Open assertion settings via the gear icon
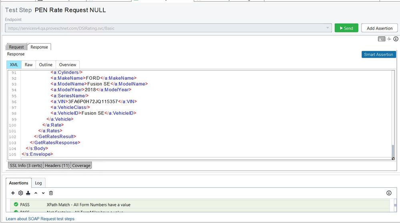 tap(20, 193)
